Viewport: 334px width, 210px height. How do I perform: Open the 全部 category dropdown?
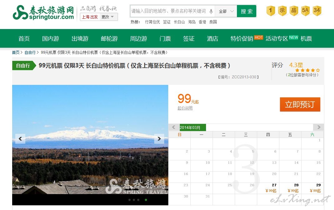[x=226, y=11]
